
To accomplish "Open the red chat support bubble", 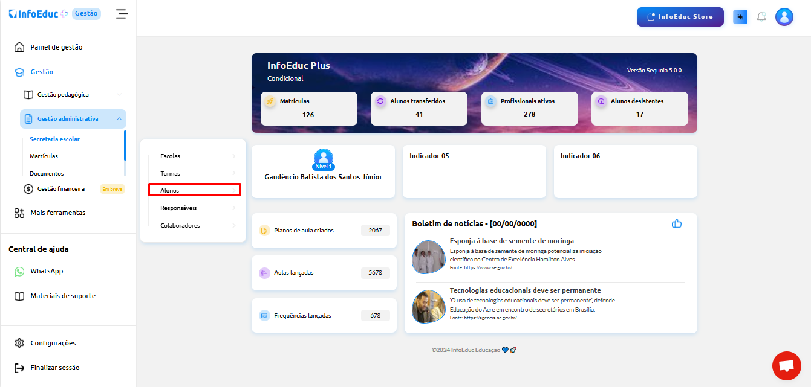I will click(x=786, y=366).
